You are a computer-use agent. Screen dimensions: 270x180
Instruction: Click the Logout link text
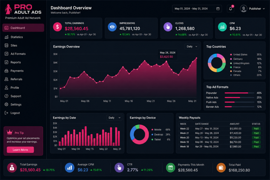[x=15, y=113]
